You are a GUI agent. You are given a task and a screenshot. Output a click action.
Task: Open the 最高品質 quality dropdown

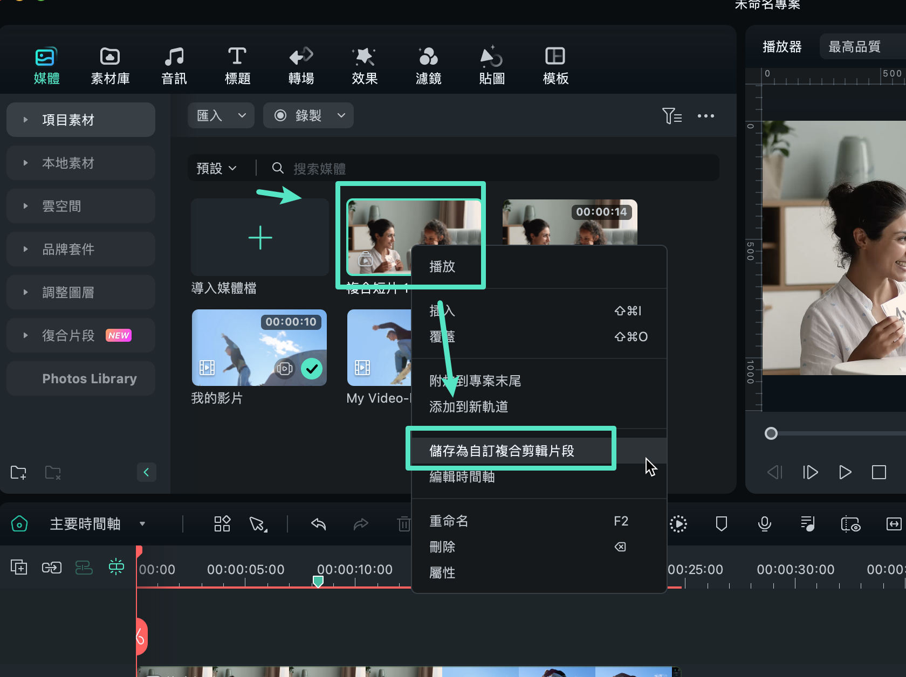[x=863, y=46]
